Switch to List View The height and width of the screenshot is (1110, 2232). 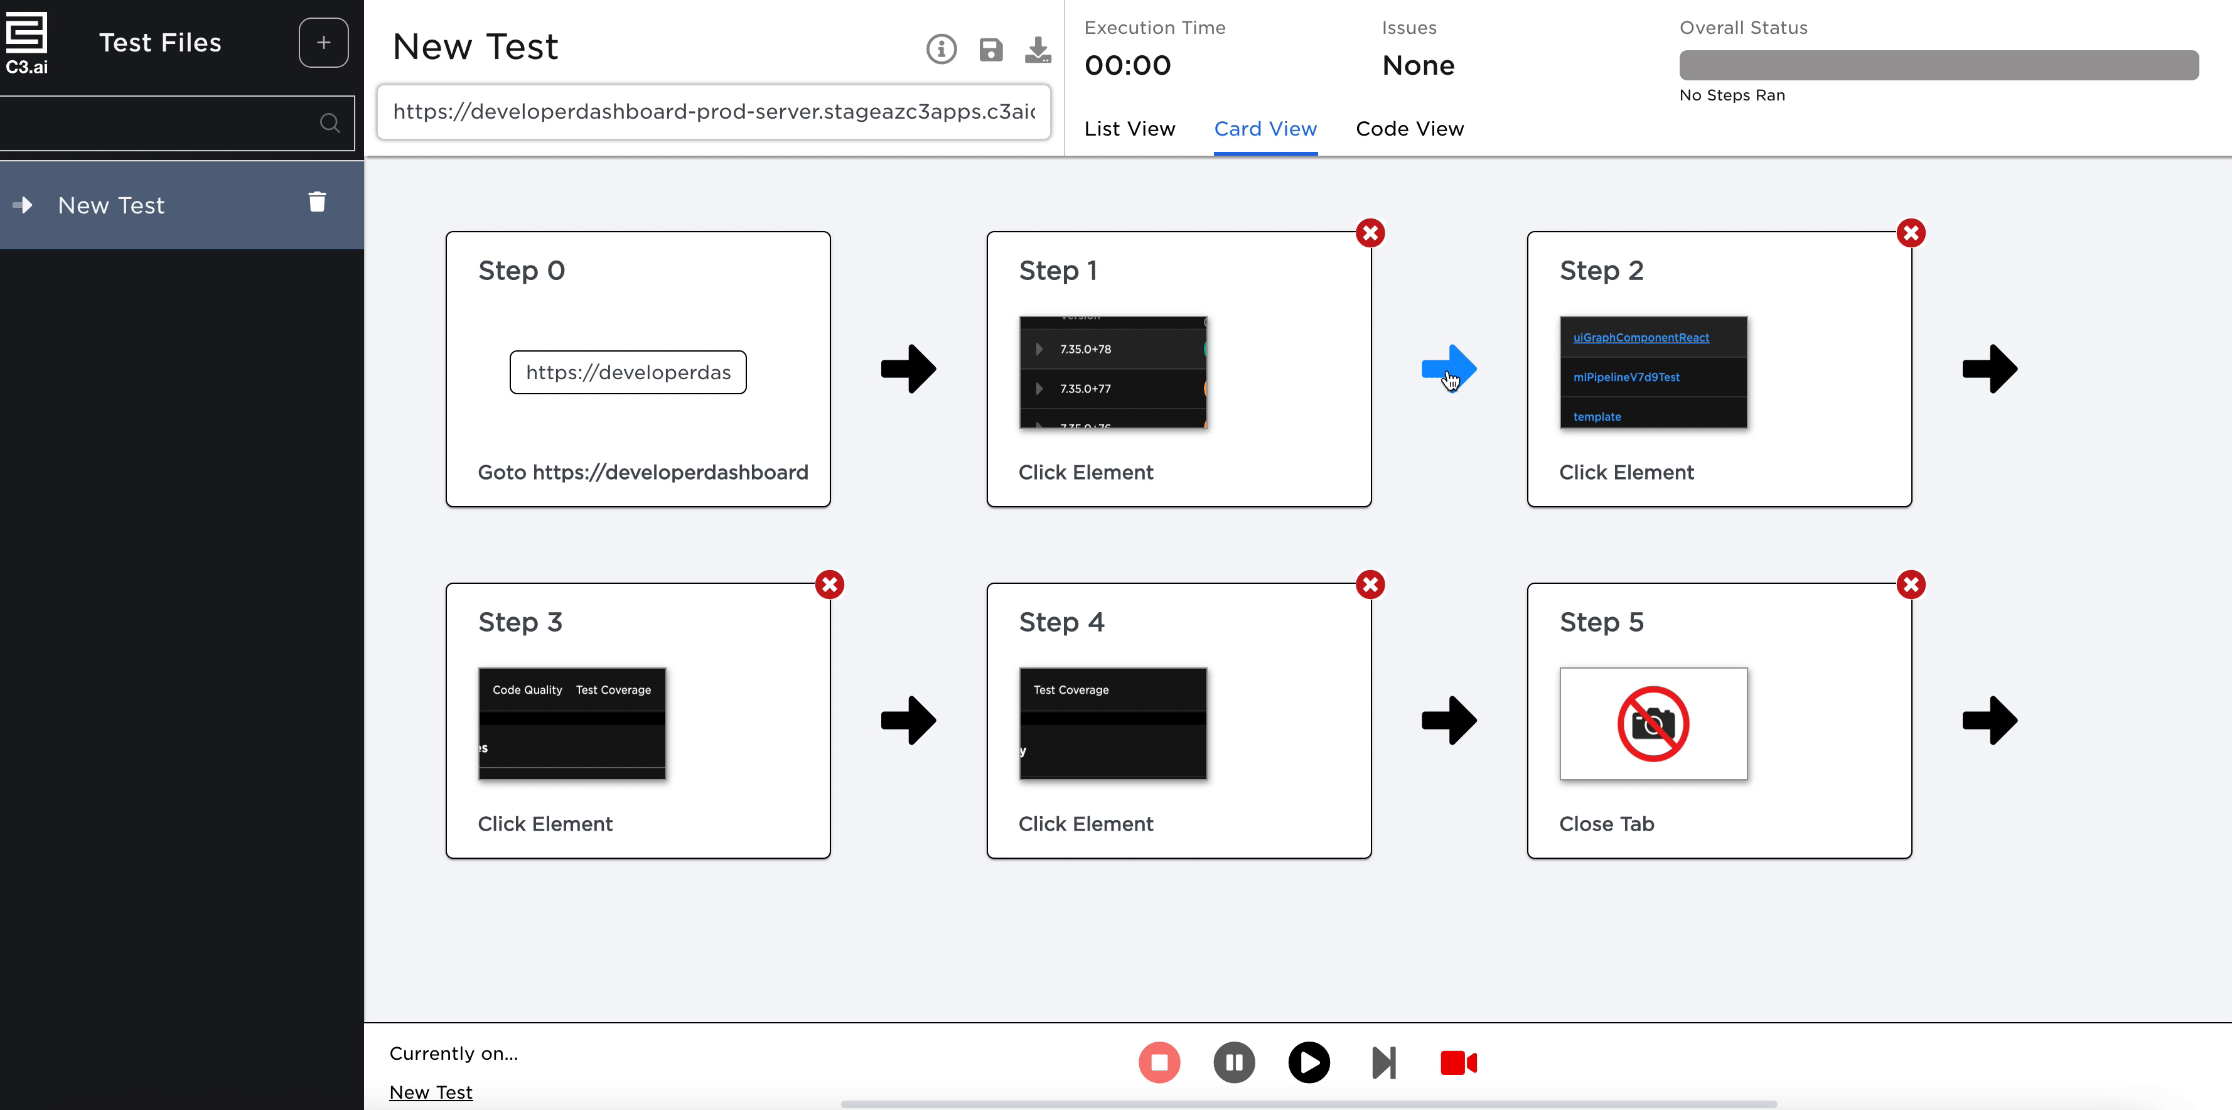[1129, 128]
